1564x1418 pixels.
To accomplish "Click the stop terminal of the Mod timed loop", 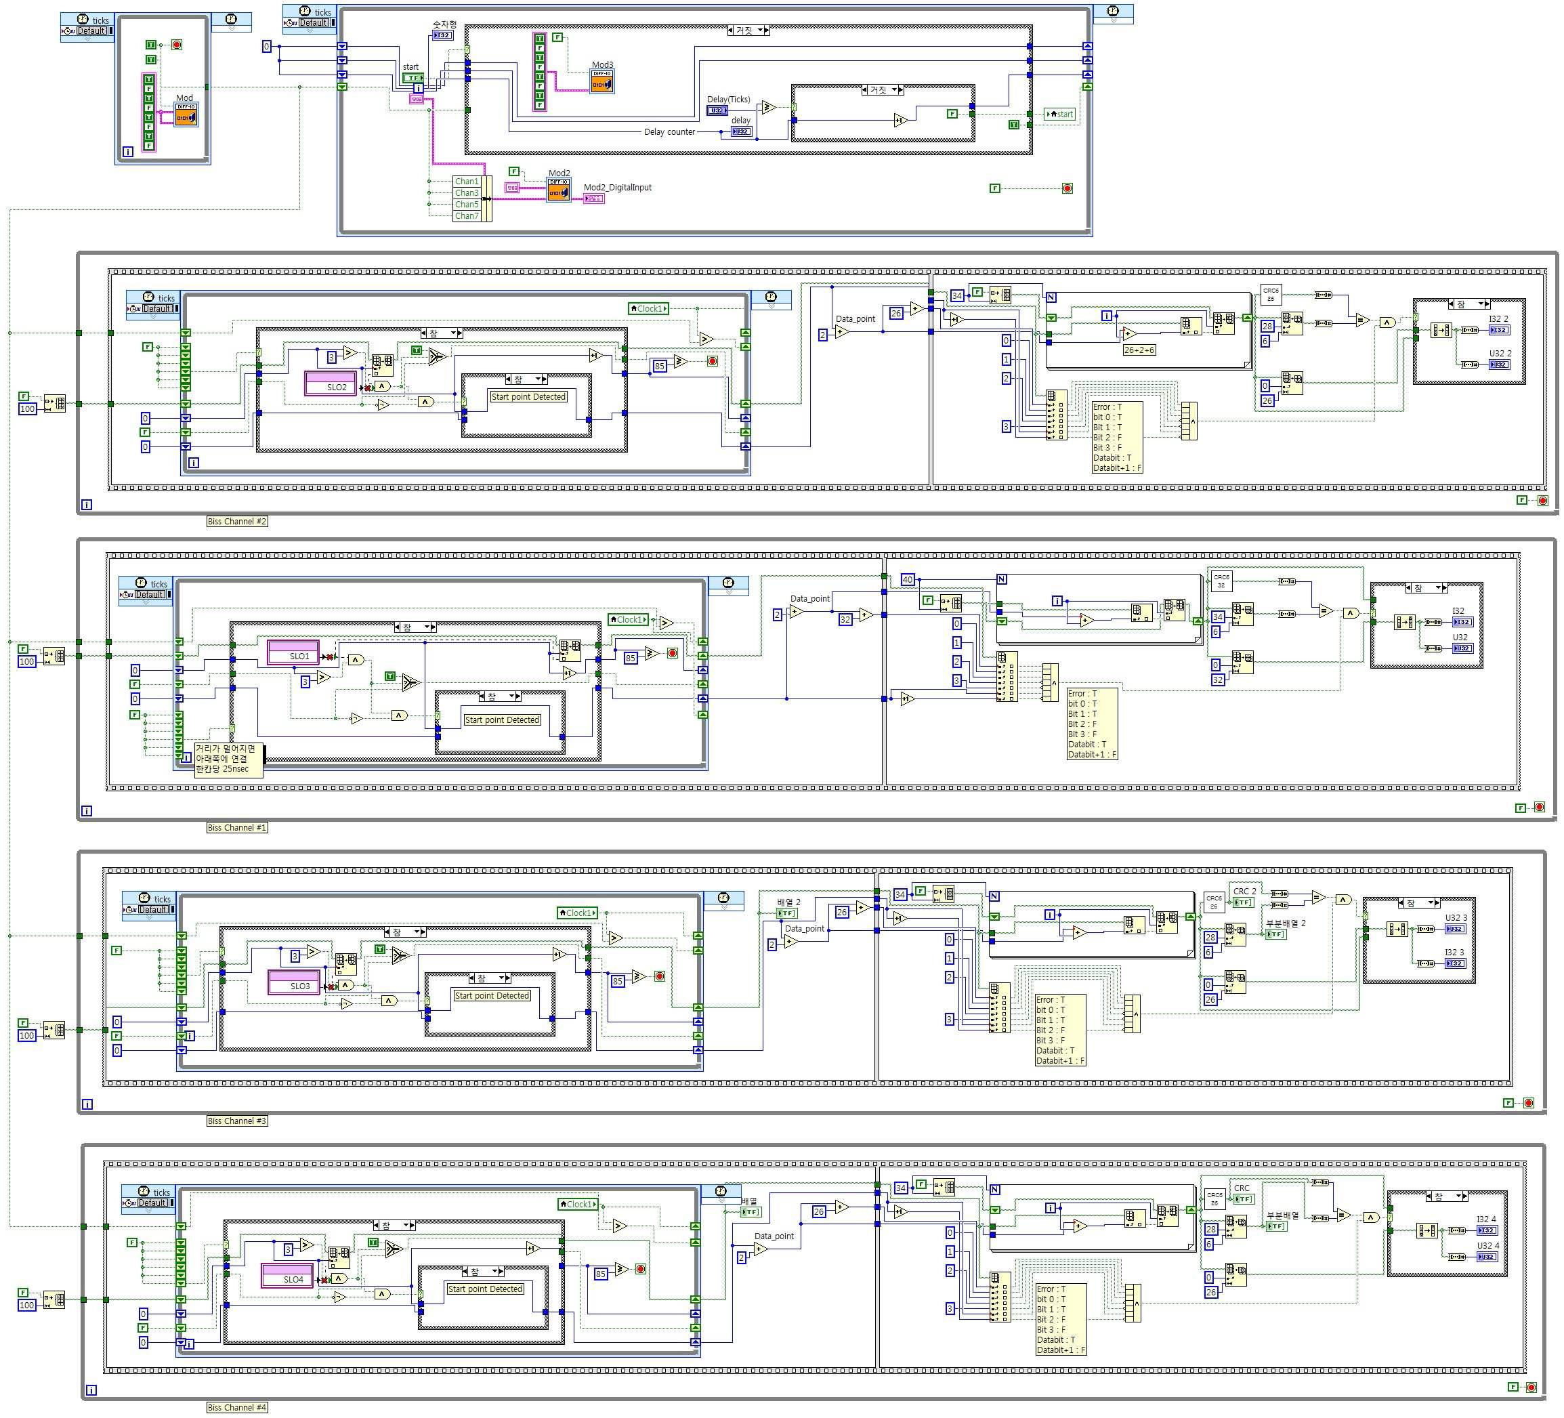I will click(177, 44).
